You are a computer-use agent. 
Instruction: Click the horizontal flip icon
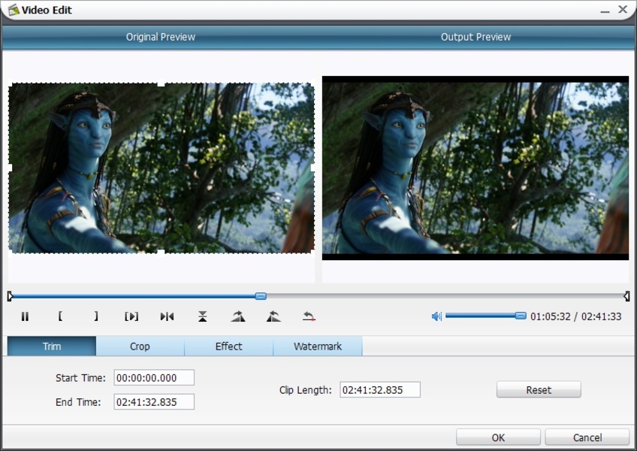tap(167, 316)
